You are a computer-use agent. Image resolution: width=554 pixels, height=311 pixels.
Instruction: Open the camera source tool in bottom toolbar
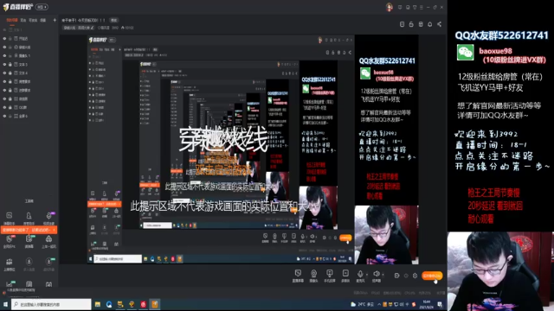[x=313, y=276]
